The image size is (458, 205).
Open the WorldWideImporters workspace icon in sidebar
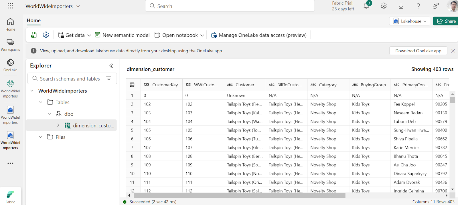(x=10, y=89)
